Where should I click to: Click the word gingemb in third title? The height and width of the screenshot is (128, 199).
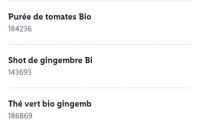[74, 104]
